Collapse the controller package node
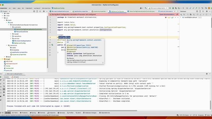The height and width of the screenshot is (119, 212). 11,27
